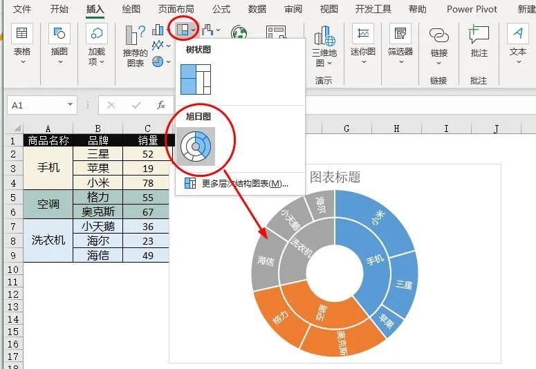The height and width of the screenshot is (369, 536).
Task: Select cell with value 78
Action: pyautogui.click(x=148, y=183)
